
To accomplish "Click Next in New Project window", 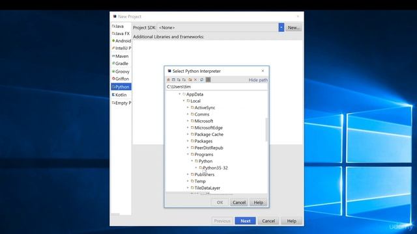I will [x=245, y=221].
